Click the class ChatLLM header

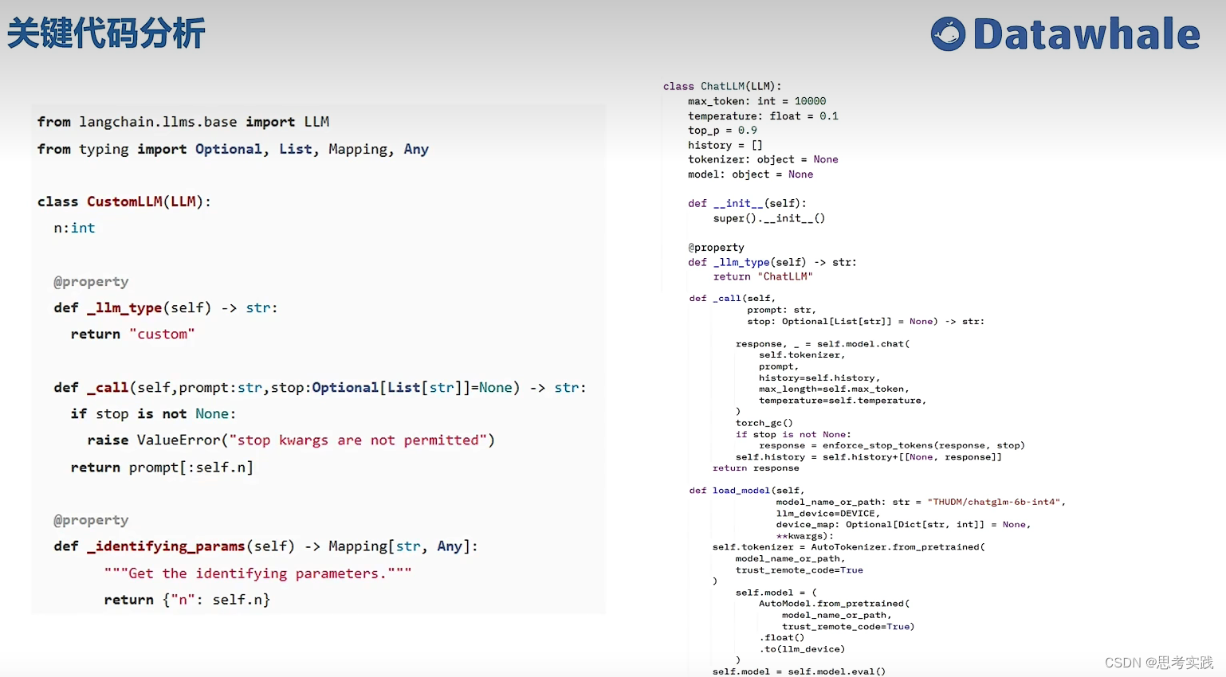(722, 85)
